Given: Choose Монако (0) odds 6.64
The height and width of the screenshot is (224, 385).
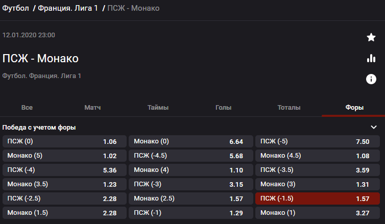Looking at the screenshot, I should coord(191,141).
